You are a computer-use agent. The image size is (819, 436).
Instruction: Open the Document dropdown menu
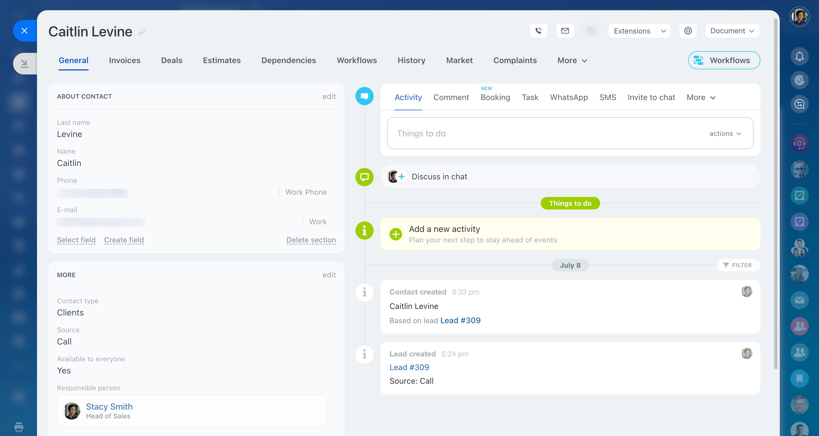click(732, 31)
